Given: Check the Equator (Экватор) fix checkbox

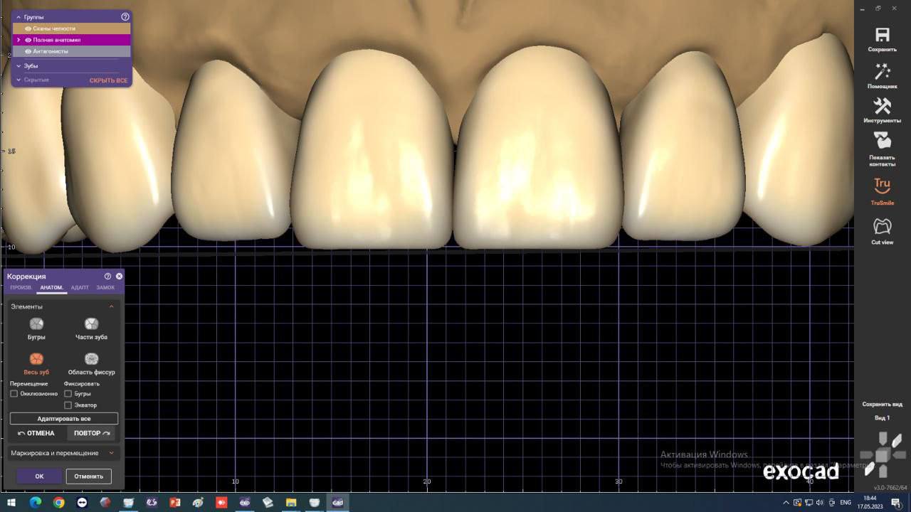Looking at the screenshot, I should point(68,405).
